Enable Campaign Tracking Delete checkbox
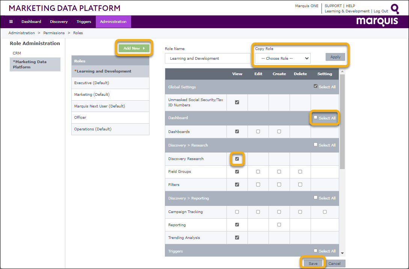The image size is (409, 269). 300,212
